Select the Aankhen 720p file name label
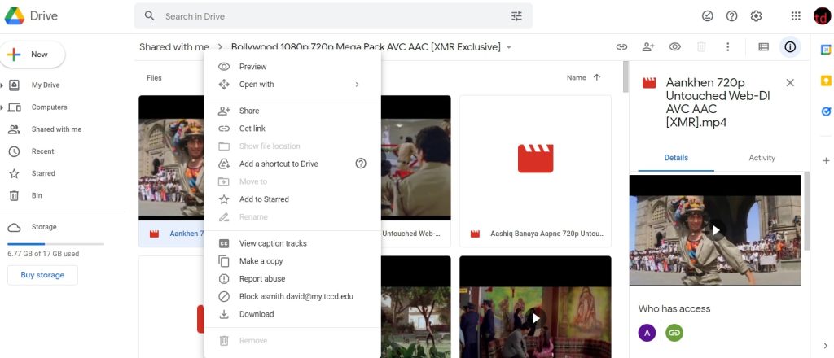 tap(187, 234)
